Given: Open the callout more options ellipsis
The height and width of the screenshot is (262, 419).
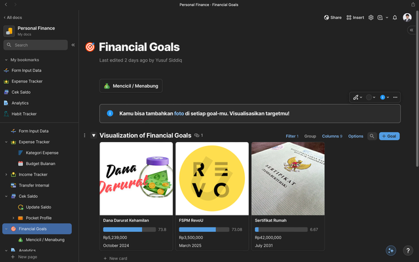Looking at the screenshot, I should coord(395,98).
